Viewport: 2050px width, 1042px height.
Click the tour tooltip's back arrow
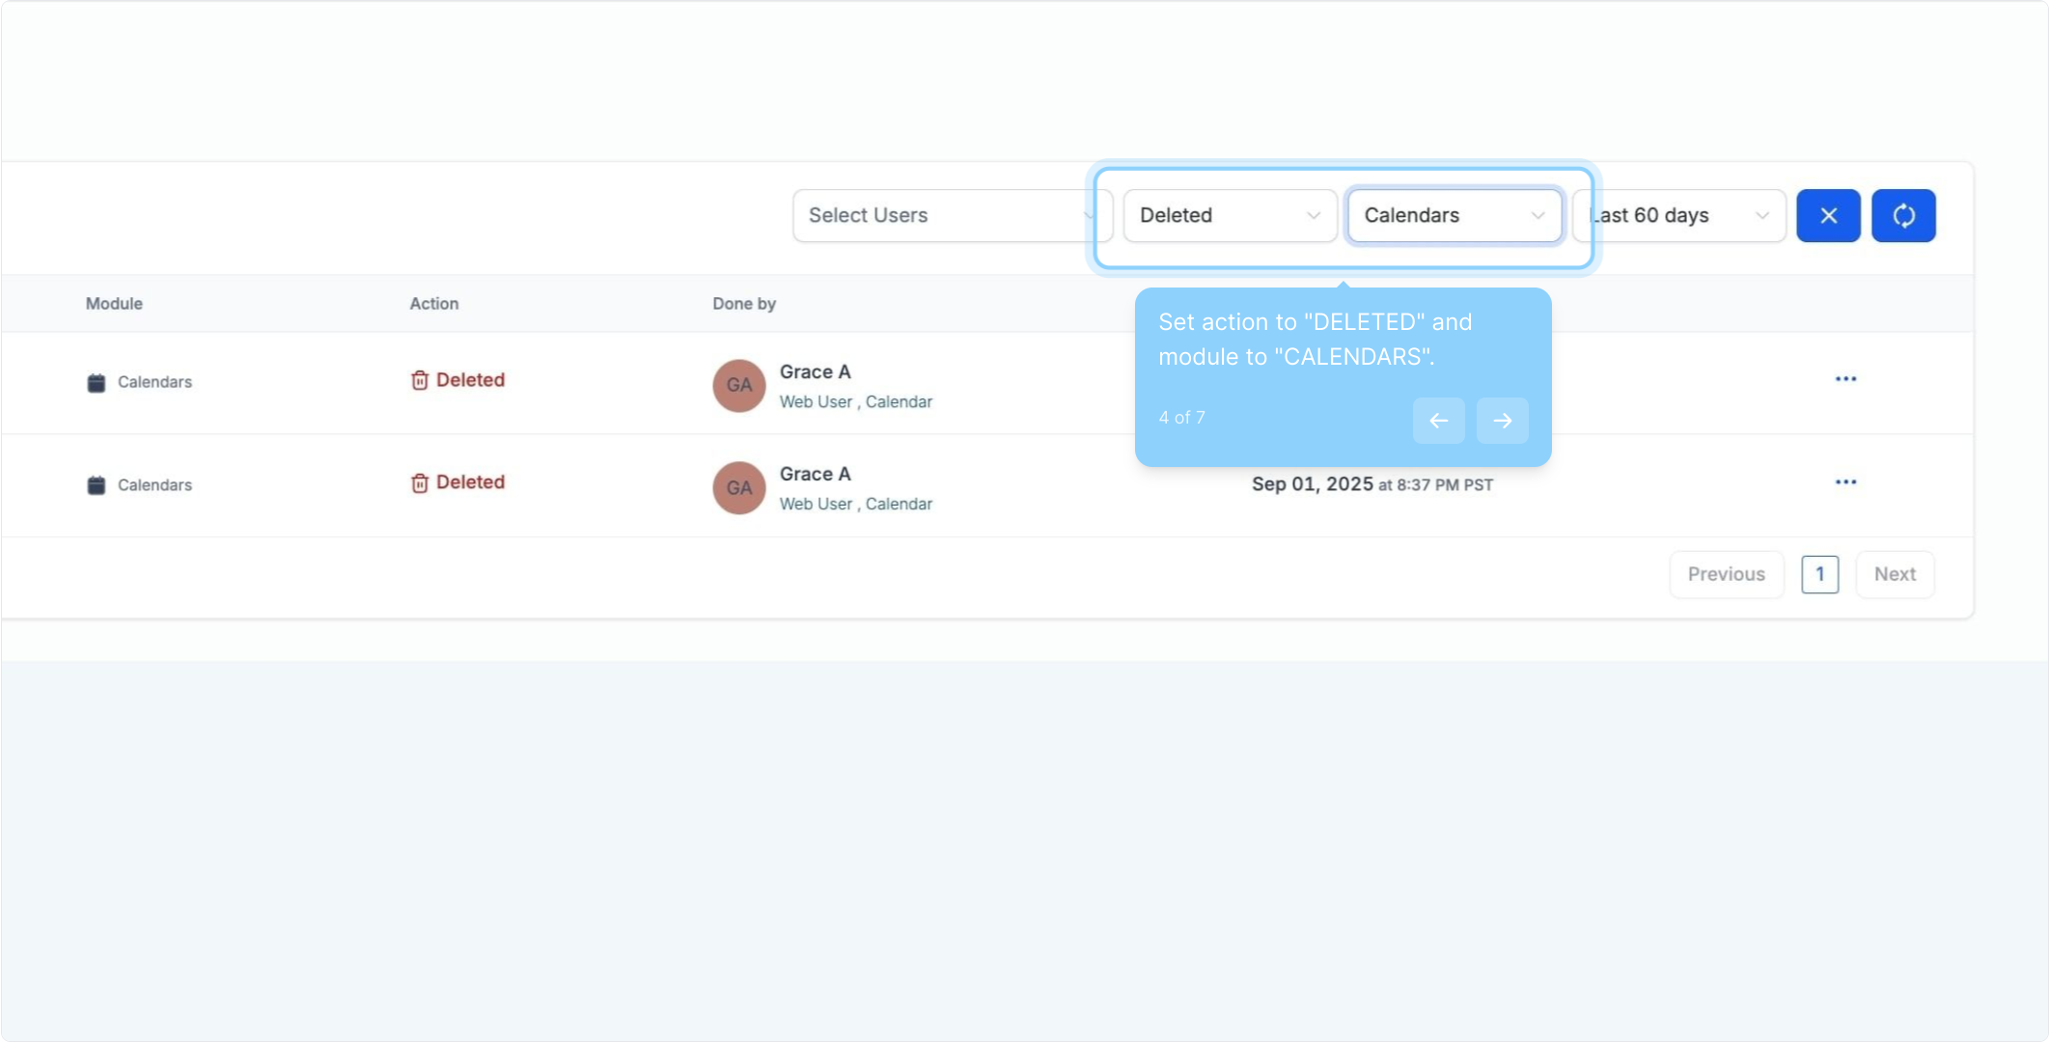1438,421
